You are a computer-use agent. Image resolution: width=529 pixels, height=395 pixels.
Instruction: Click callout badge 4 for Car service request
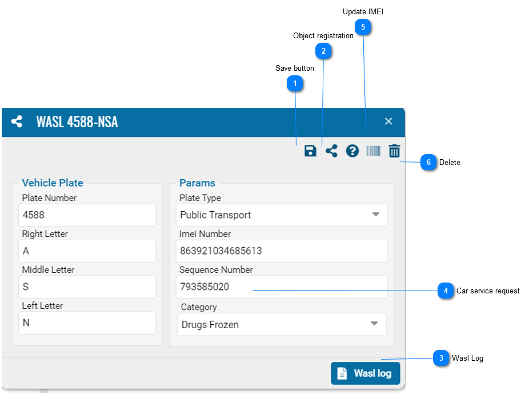[x=446, y=291]
